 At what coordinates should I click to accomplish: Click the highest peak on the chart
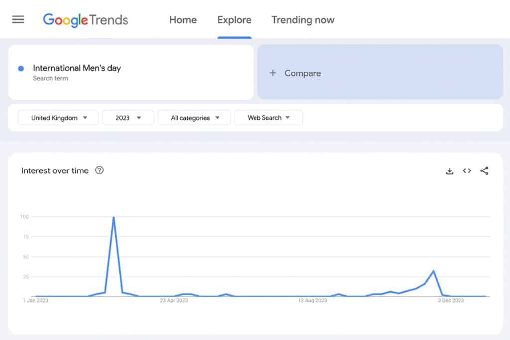click(114, 217)
